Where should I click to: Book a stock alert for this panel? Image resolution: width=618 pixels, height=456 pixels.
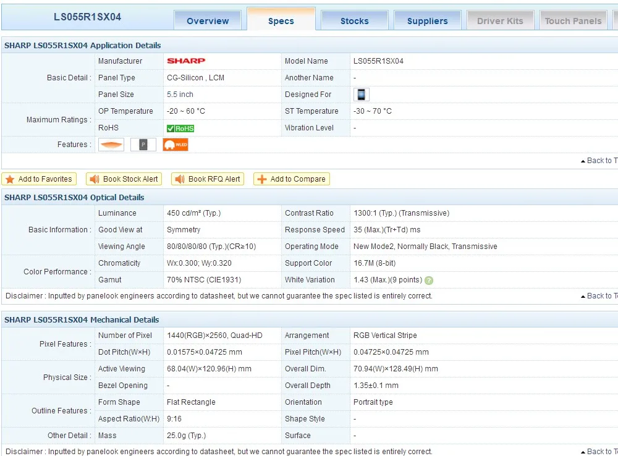click(x=124, y=179)
